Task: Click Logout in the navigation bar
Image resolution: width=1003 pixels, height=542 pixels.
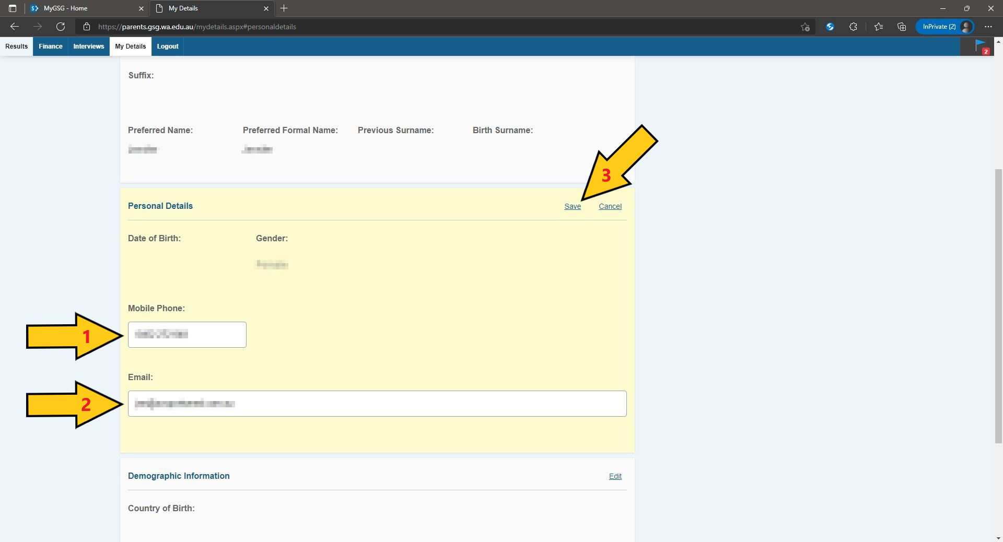Action: 167,46
